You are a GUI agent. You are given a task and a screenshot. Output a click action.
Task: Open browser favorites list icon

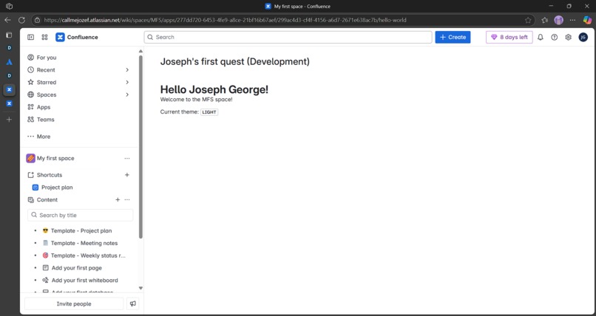[x=544, y=20]
